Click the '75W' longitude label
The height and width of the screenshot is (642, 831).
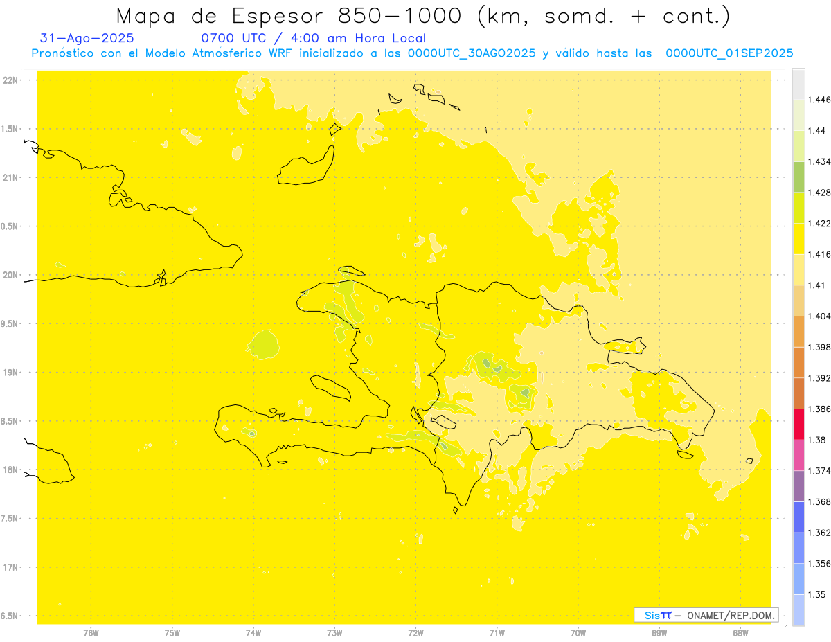pyautogui.click(x=172, y=632)
